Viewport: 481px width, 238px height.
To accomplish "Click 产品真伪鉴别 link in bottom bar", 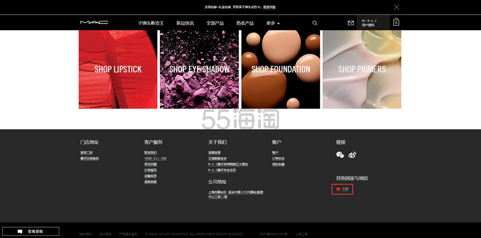I will coord(128,234).
